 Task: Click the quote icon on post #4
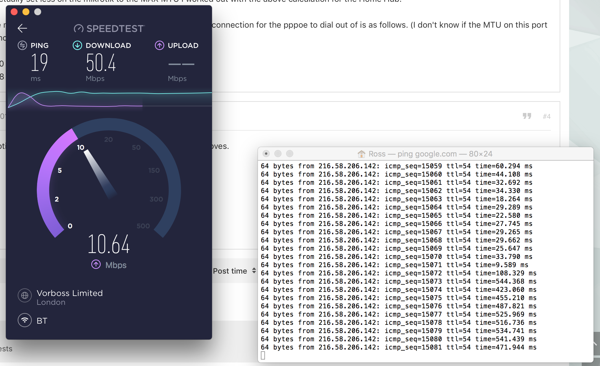(527, 116)
